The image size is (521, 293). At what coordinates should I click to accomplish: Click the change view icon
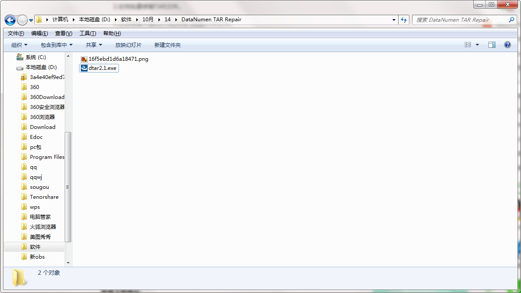[x=468, y=45]
